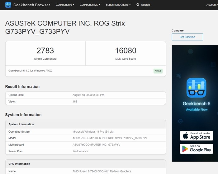Click the Set Baseline button
The height and width of the screenshot is (174, 218).
[187, 37]
